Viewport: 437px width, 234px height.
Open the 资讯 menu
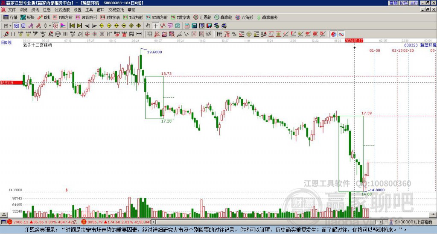click(x=35, y=10)
